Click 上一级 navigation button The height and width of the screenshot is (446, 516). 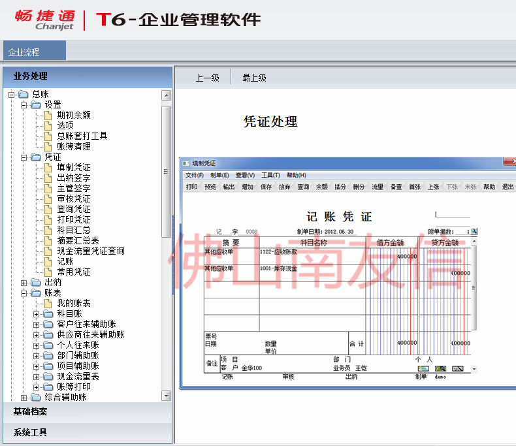point(207,78)
